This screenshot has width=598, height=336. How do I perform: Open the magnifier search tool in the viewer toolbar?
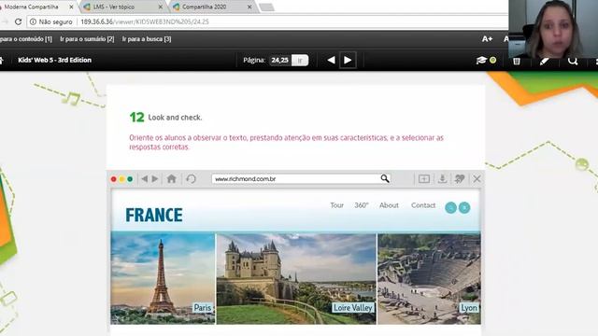573,61
